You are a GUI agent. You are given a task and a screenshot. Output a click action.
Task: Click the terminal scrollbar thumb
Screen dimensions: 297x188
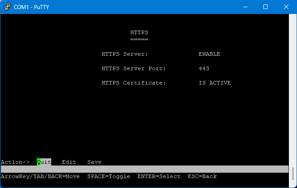pyautogui.click(x=294, y=175)
